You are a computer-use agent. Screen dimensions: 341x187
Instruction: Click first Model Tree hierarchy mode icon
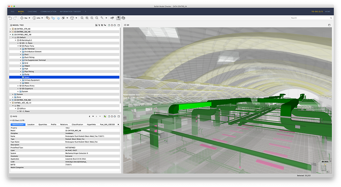[x=97, y=25]
